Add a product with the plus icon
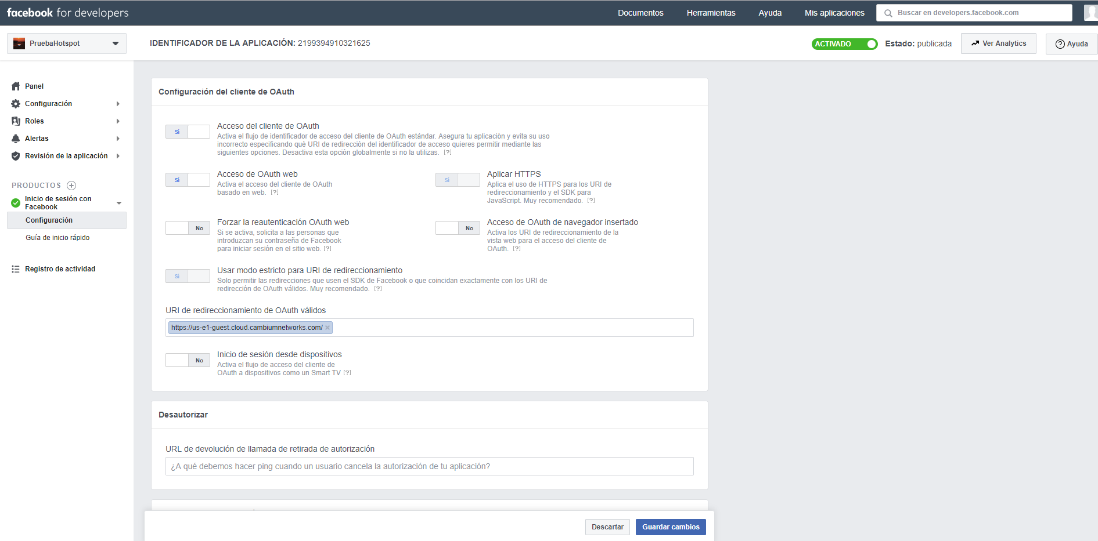This screenshot has height=541, width=1098. click(71, 186)
